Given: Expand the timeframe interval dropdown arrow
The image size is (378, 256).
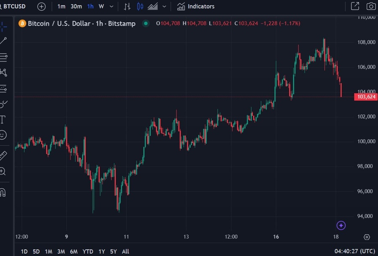Looking at the screenshot, I should pos(111,6).
